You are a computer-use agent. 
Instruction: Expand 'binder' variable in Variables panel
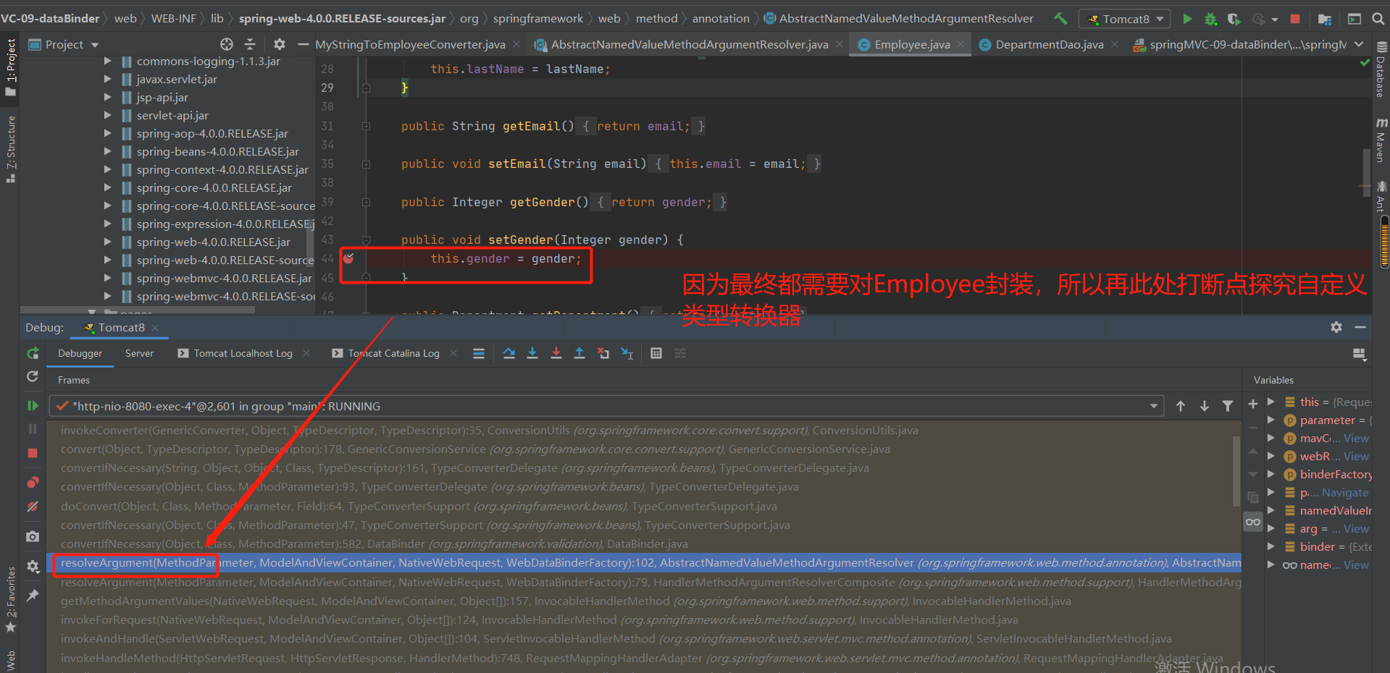tap(1270, 546)
